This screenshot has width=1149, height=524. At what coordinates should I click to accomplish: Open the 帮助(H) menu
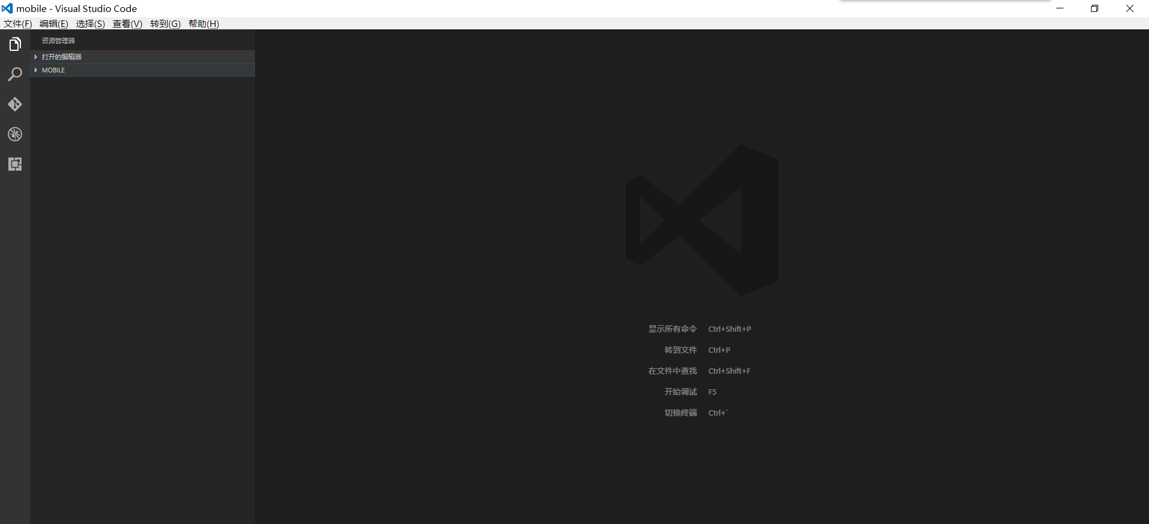pos(203,23)
